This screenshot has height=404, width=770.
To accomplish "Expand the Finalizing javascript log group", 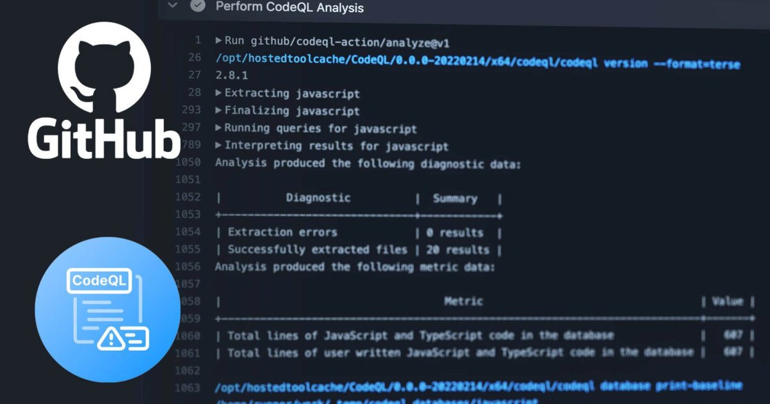I will coord(219,110).
